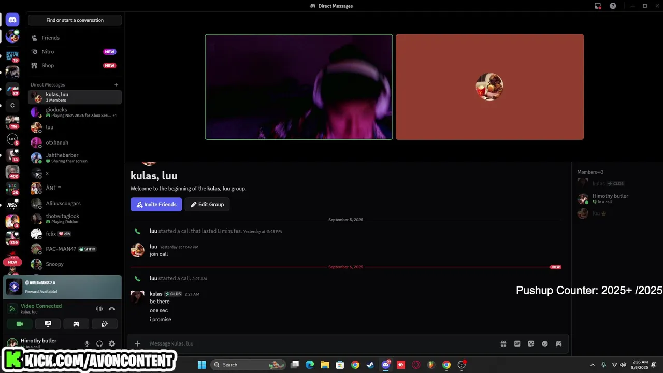Open Discord inbox icon in title bar
Viewport: 663px width, 373px height.
pos(598,6)
